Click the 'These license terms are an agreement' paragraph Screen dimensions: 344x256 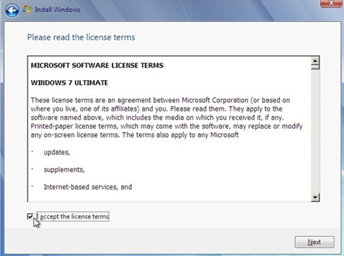pos(166,117)
